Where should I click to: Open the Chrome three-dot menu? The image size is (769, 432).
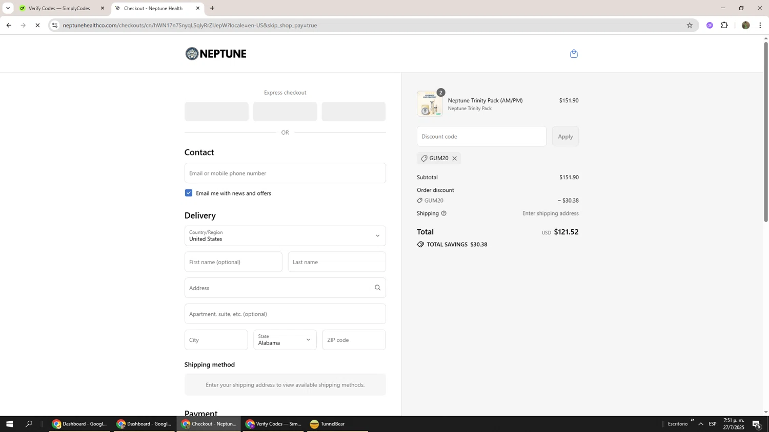[760, 25]
